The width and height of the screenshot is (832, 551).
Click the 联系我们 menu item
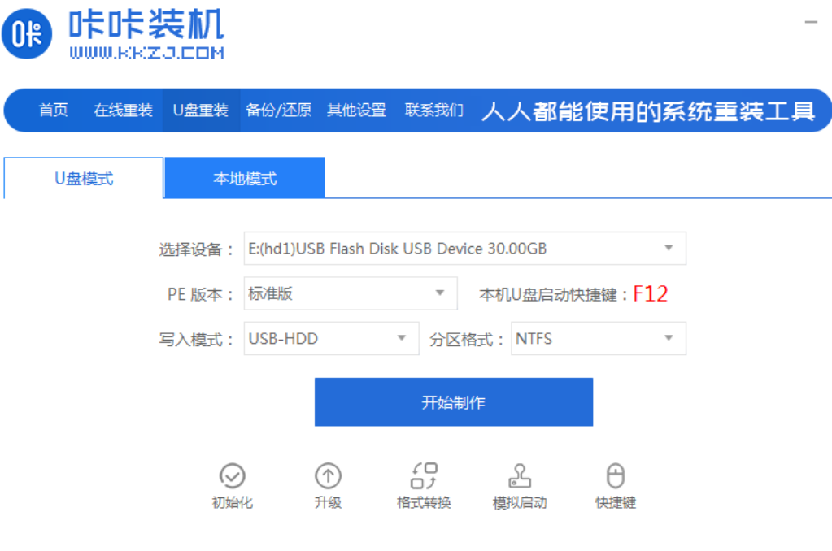point(434,111)
